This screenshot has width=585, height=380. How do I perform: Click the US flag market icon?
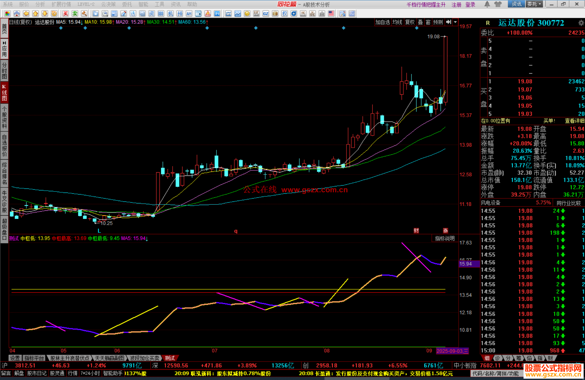[331, 14]
